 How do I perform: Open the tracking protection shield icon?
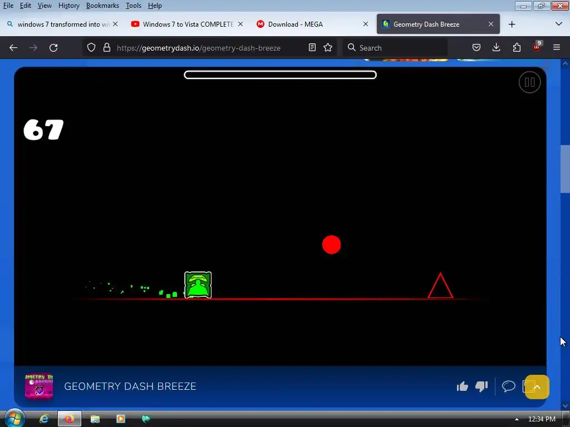tap(91, 48)
